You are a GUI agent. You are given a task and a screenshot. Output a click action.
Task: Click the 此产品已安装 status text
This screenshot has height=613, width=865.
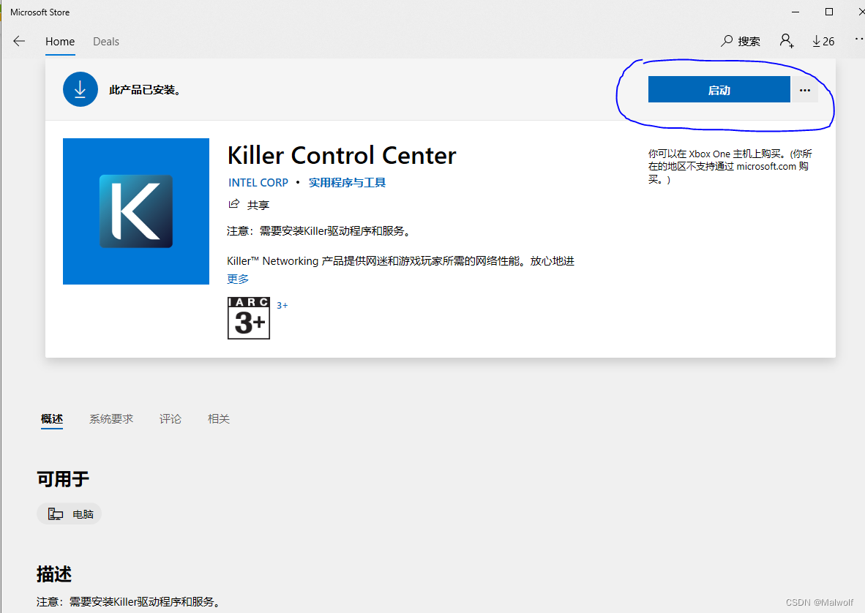(145, 90)
